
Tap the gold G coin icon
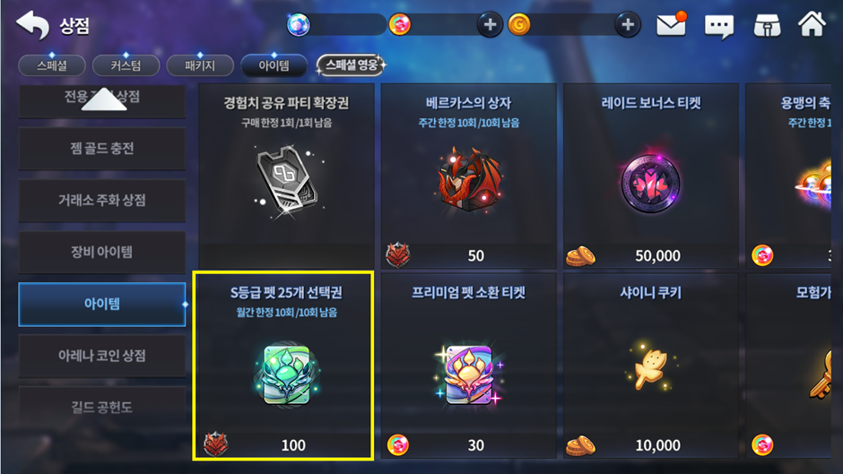pyautogui.click(x=519, y=25)
